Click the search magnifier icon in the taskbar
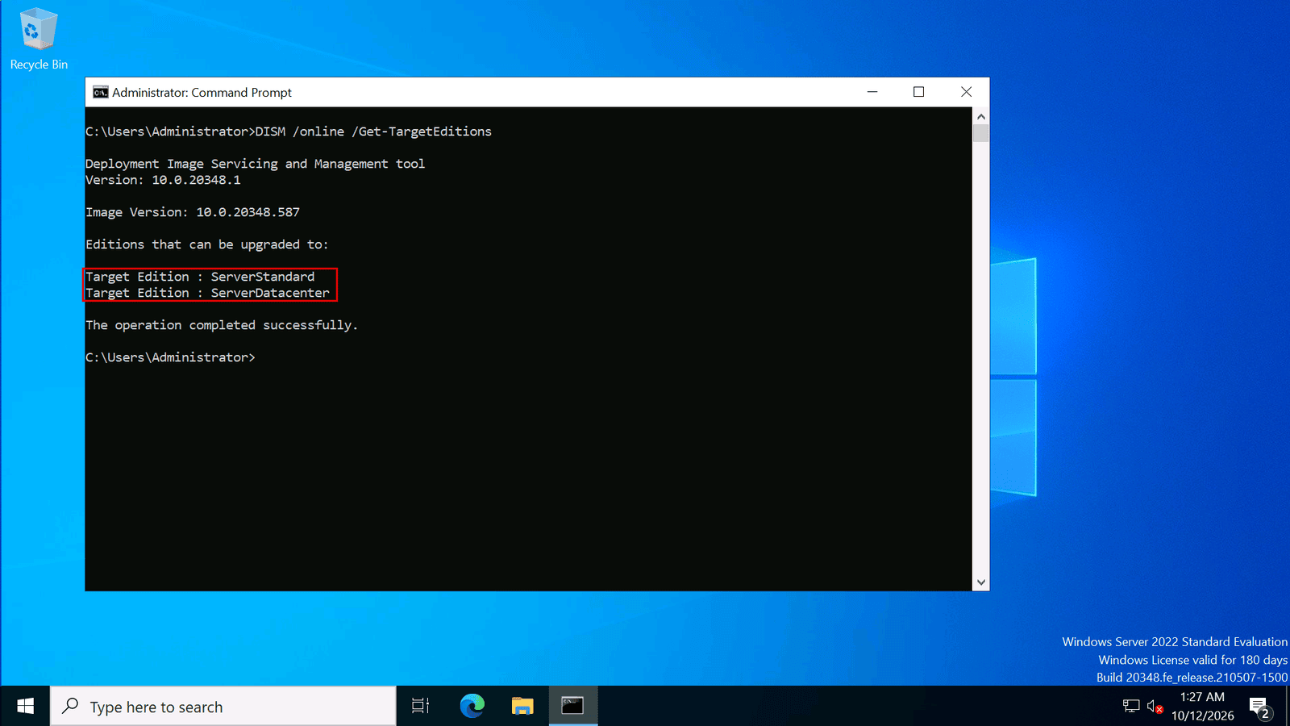 (x=70, y=706)
